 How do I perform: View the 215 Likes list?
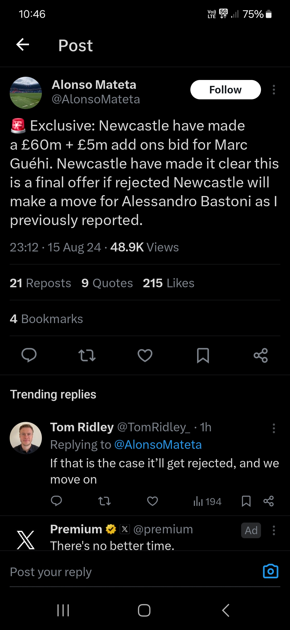(x=168, y=283)
